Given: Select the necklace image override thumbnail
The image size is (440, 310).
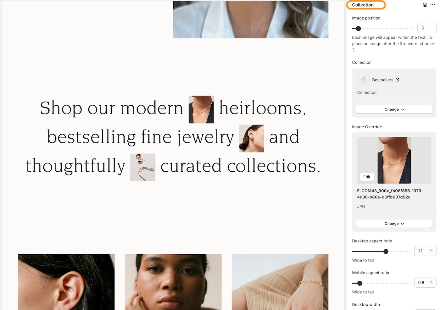Looking at the screenshot, I should point(394,160).
